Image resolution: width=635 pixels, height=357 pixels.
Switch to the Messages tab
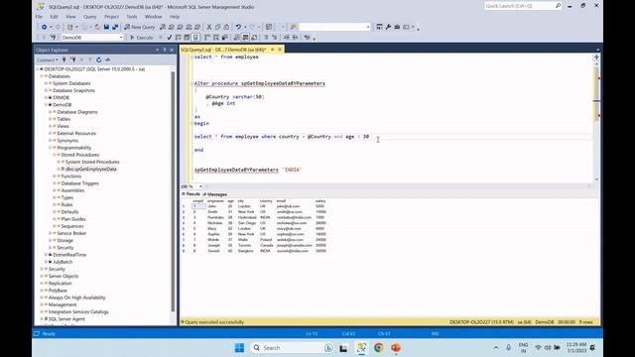(215, 194)
